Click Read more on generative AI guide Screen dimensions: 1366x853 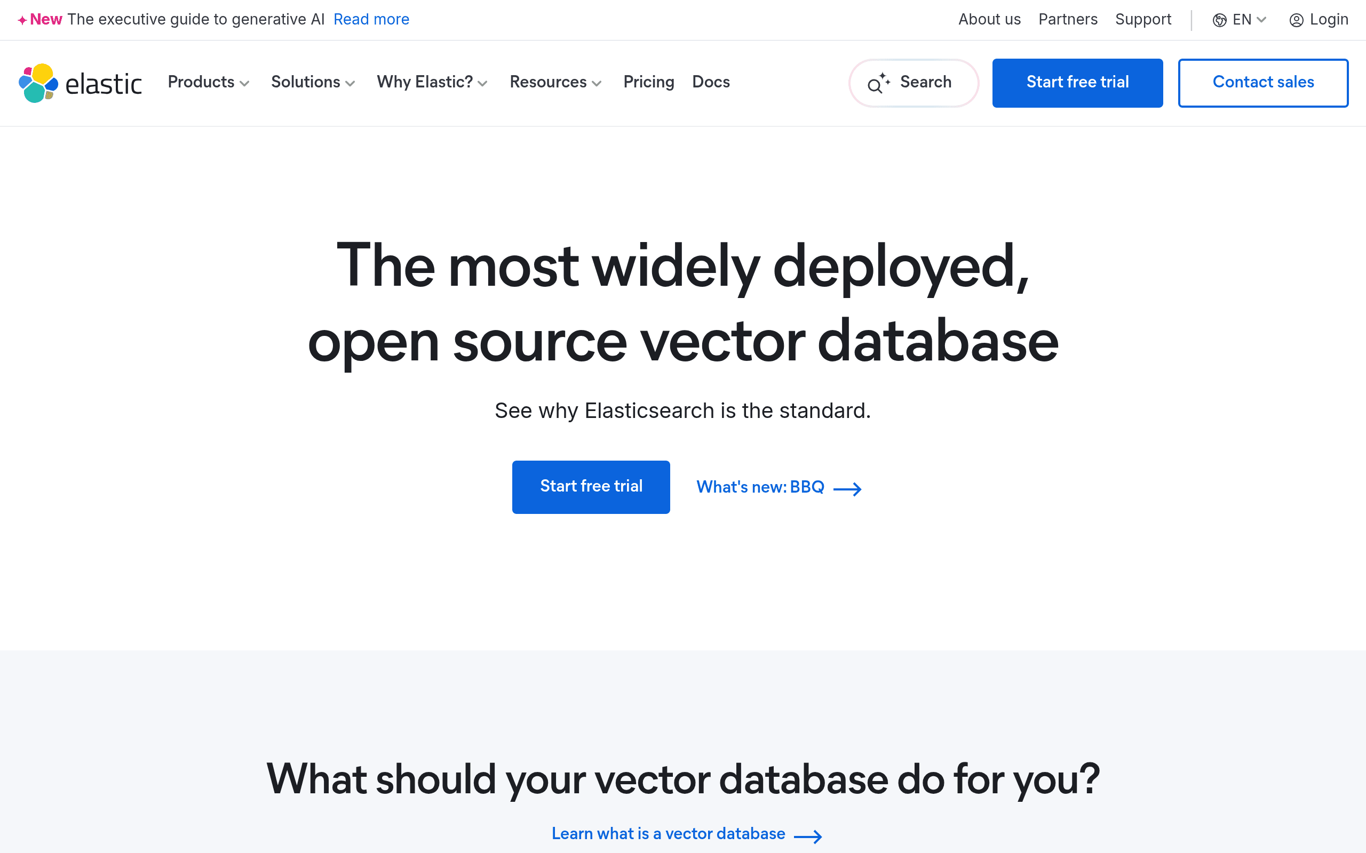(x=371, y=20)
